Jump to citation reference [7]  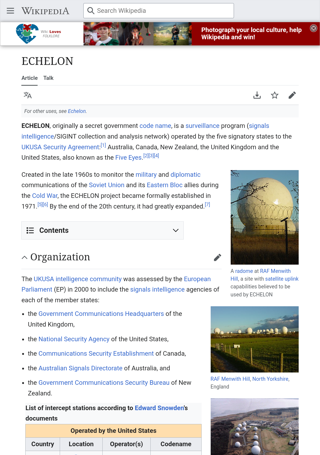tap(207, 205)
